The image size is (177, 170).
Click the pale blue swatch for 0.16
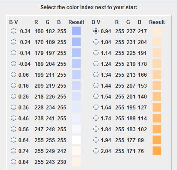click(x=76, y=85)
